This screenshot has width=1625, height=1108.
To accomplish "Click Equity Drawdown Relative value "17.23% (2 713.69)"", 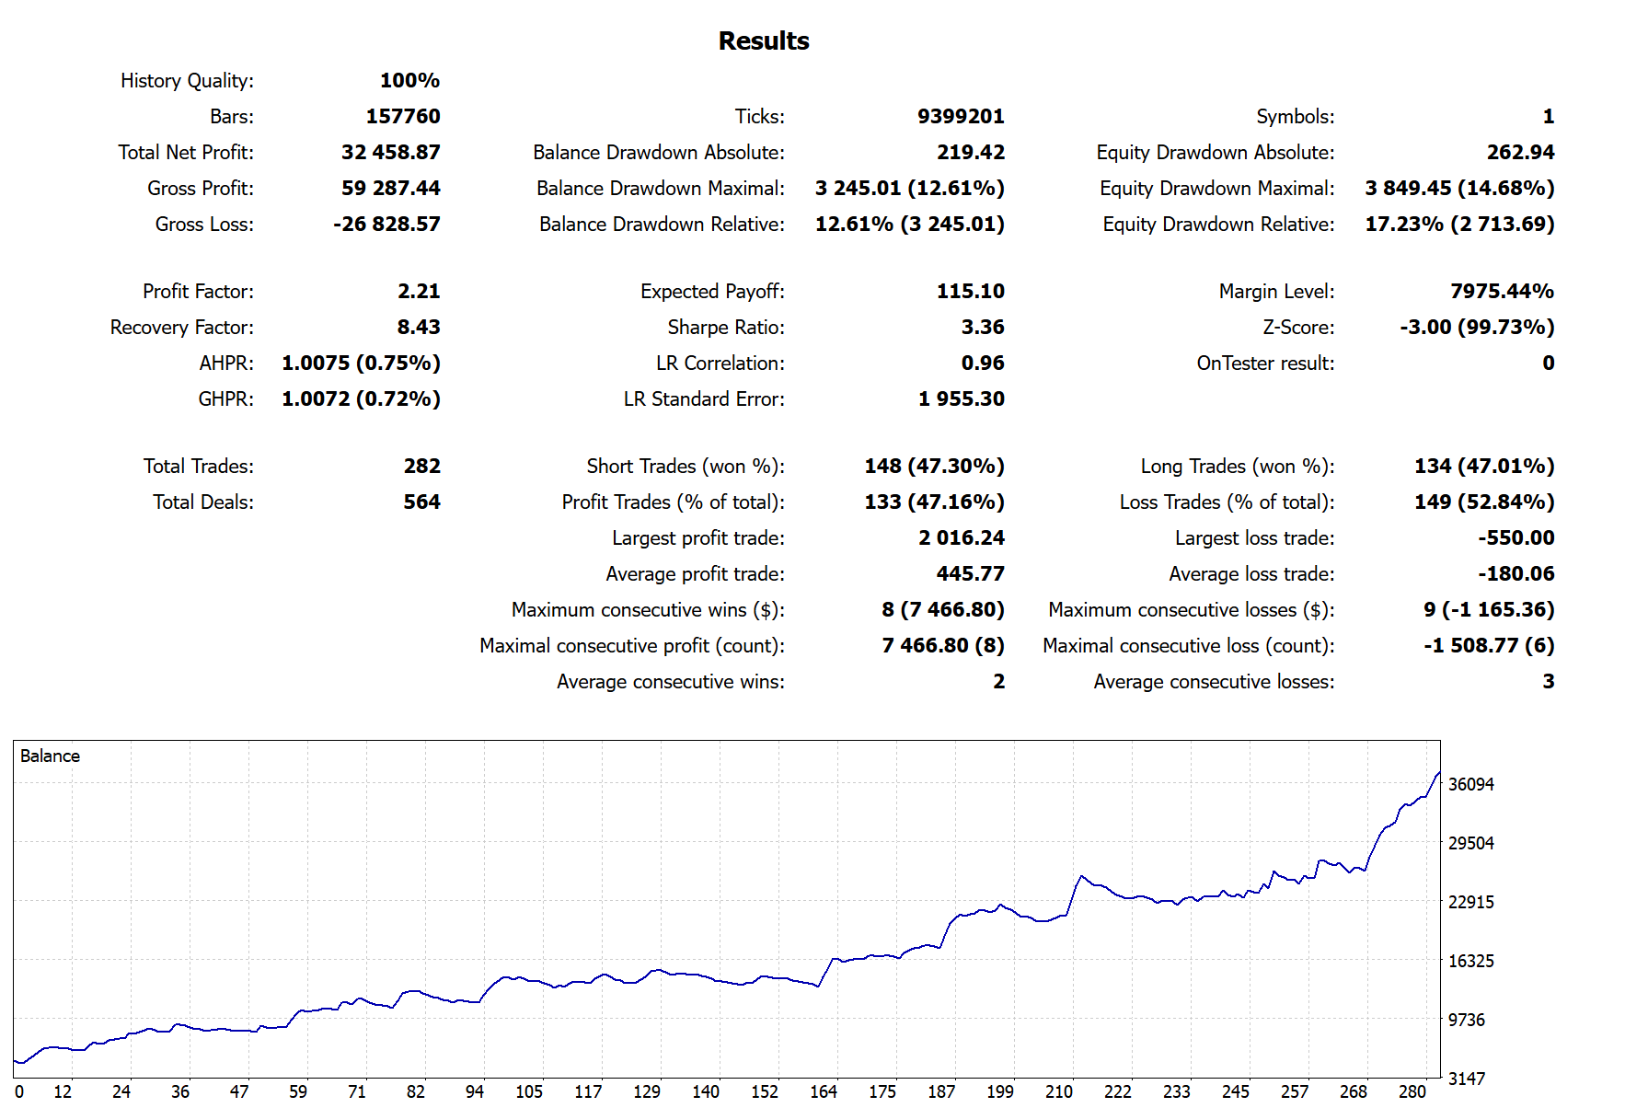I will point(1460,225).
